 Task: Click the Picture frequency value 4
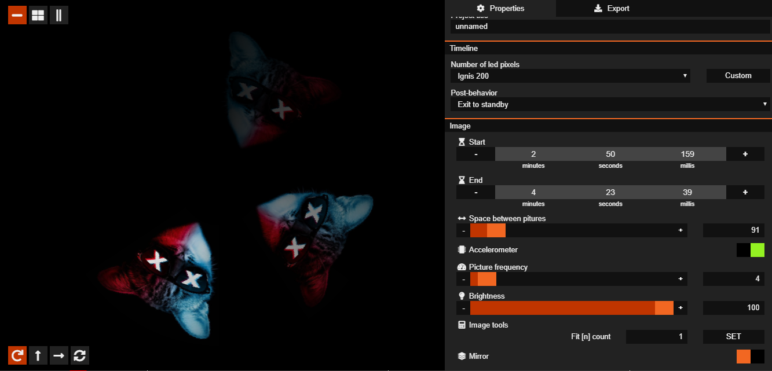[x=734, y=279]
